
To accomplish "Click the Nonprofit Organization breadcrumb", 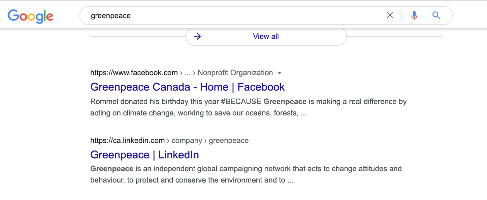I will [x=235, y=72].
